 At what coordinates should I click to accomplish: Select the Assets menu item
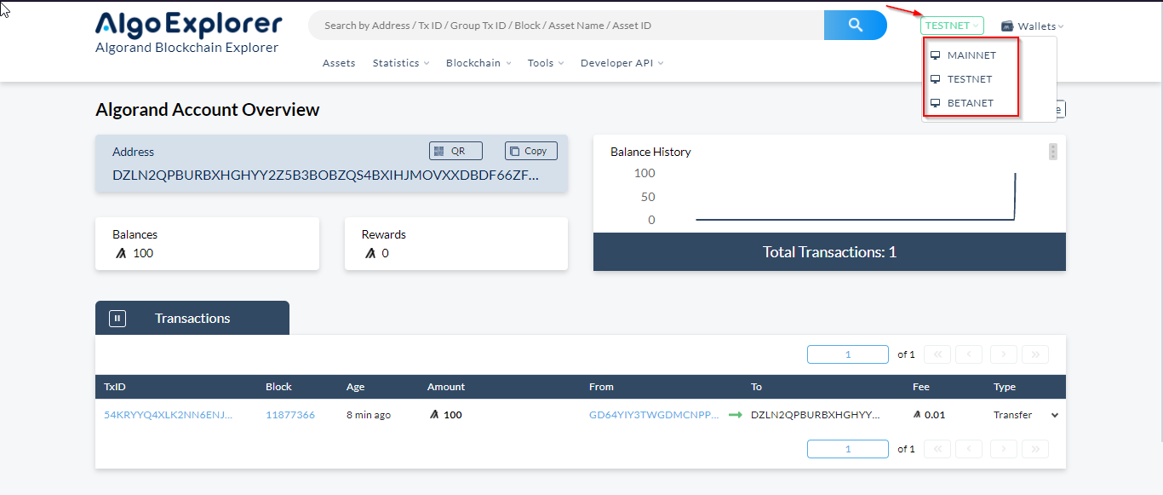[x=339, y=62]
